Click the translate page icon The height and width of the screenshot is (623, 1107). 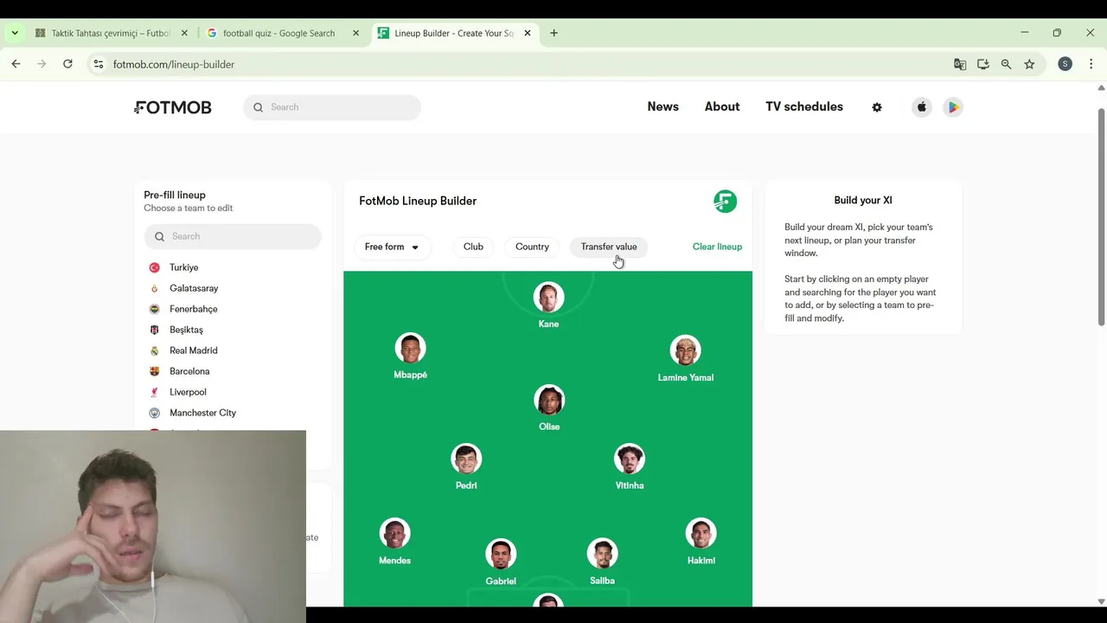960,64
